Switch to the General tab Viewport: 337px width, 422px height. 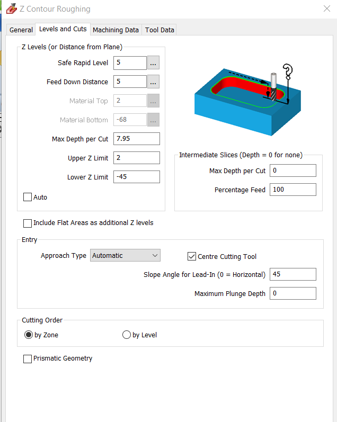(x=21, y=30)
